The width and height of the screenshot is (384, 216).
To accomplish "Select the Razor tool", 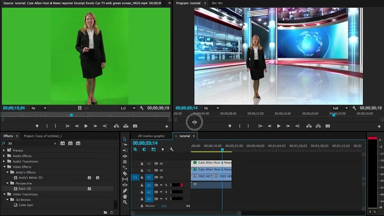I will 125,173.
